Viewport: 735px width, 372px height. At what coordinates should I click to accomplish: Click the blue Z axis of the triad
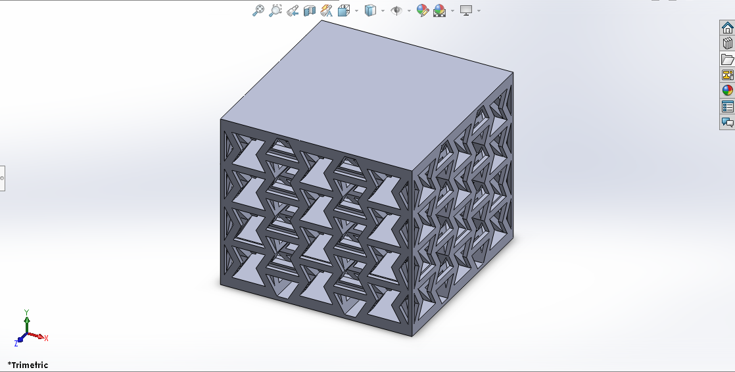[19, 340]
